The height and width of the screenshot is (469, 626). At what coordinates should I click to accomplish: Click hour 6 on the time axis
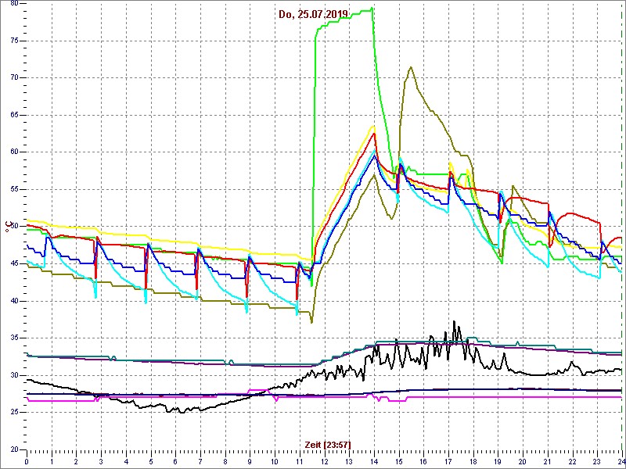pyautogui.click(x=175, y=461)
